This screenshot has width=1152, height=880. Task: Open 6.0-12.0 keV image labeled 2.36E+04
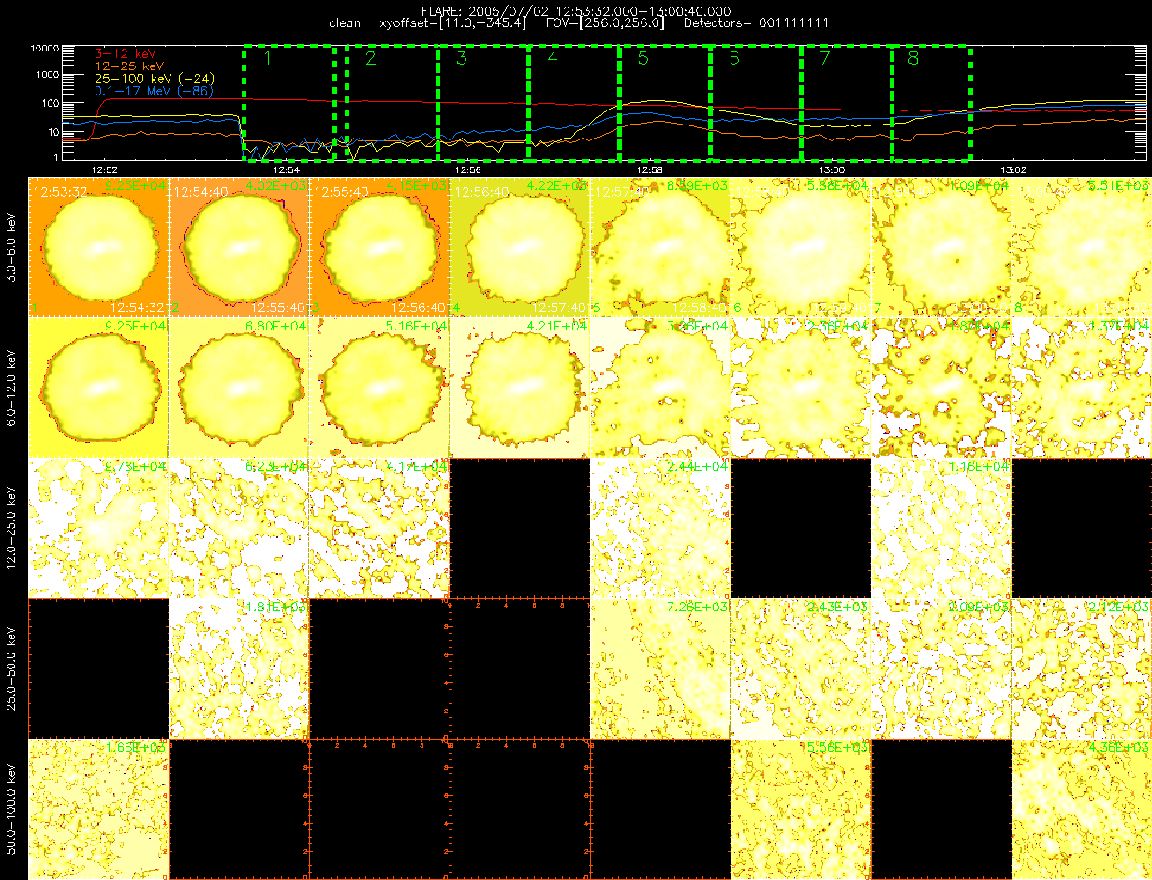point(801,387)
